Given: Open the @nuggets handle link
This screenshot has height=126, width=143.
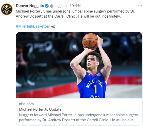Looking at the screenshot, I should coord(58,6).
